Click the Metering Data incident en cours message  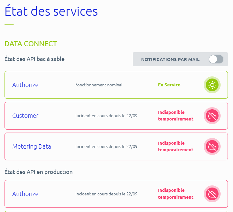tap(107, 146)
